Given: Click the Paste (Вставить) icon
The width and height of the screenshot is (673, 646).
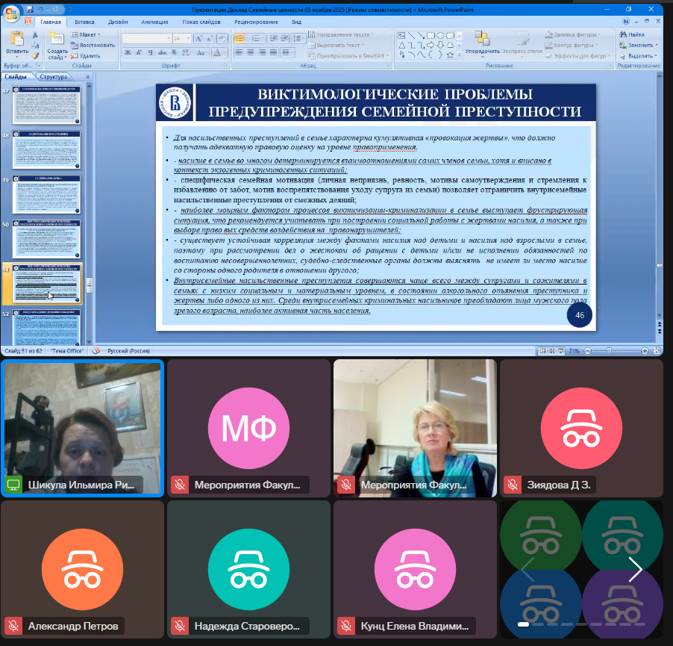Looking at the screenshot, I should [17, 43].
